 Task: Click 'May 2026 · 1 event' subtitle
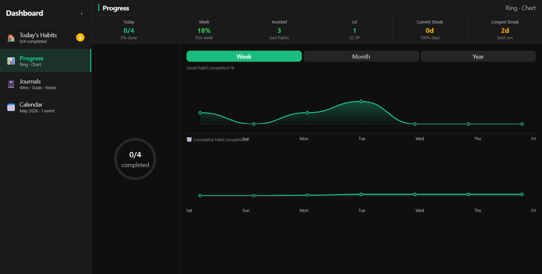(x=37, y=111)
